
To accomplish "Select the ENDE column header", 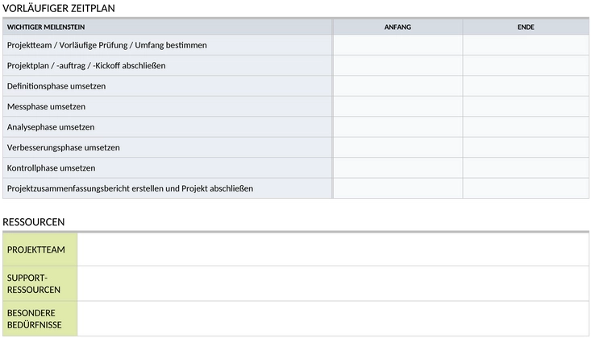I will tap(526, 27).
